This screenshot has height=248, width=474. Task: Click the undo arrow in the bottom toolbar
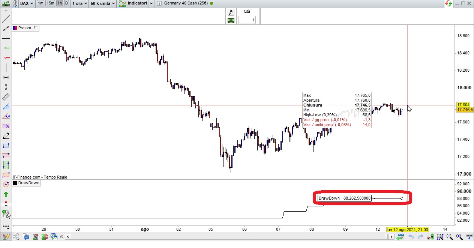pyautogui.click(x=411, y=237)
